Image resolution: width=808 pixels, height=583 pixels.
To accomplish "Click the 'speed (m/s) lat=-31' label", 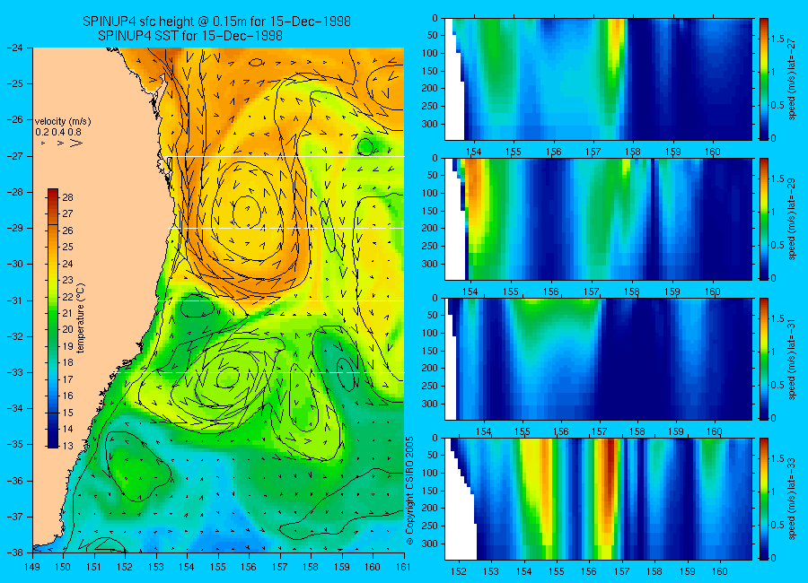I will pos(792,360).
